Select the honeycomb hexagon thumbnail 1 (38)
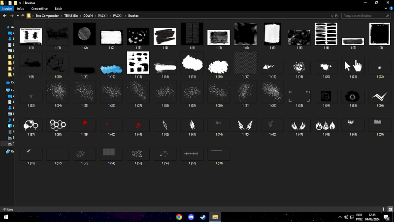394x222 pixels. [x=58, y=124]
